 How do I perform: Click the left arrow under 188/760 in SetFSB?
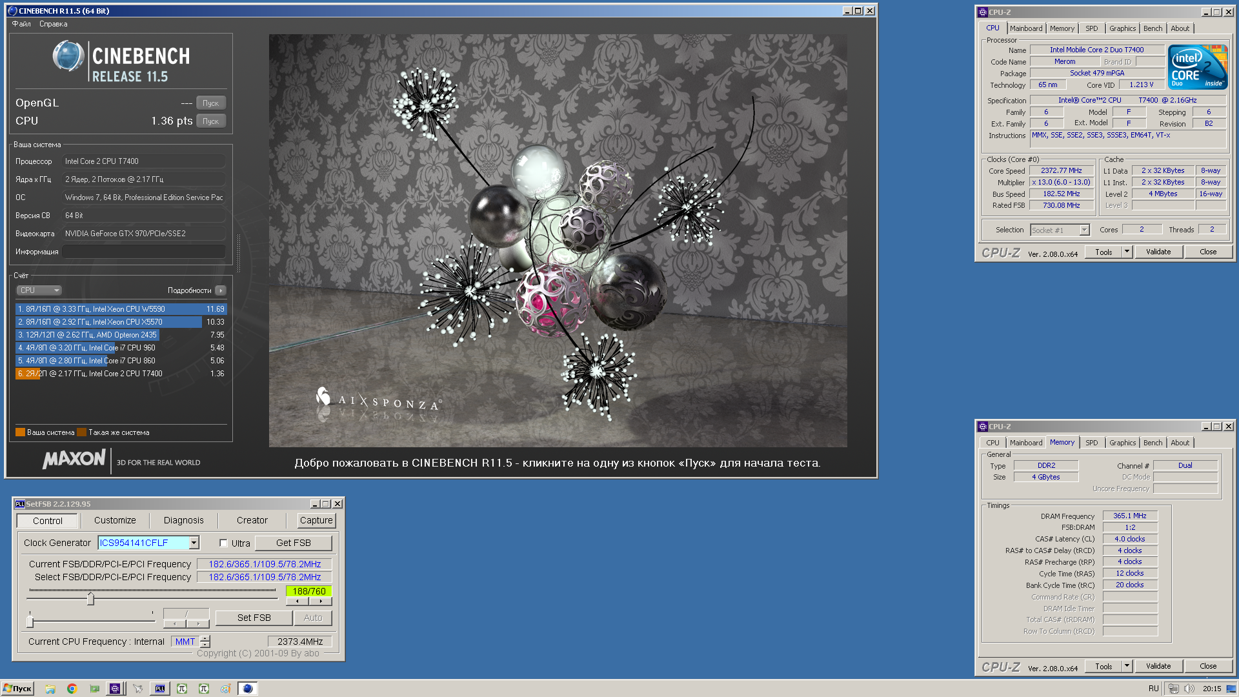[x=297, y=601]
